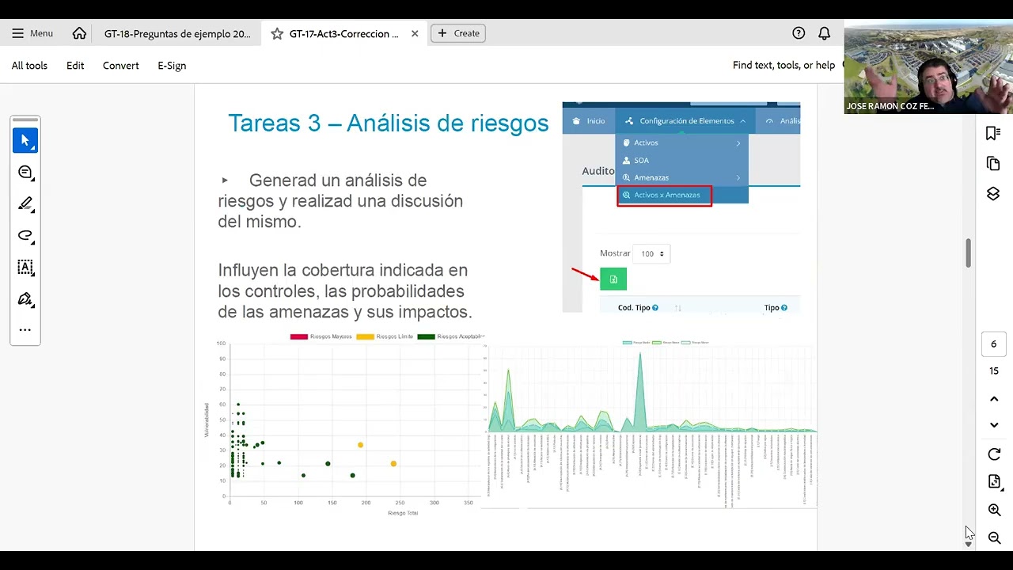Image resolution: width=1013 pixels, height=570 pixels.
Task: Go to next page with down chevron
Action: click(x=995, y=425)
